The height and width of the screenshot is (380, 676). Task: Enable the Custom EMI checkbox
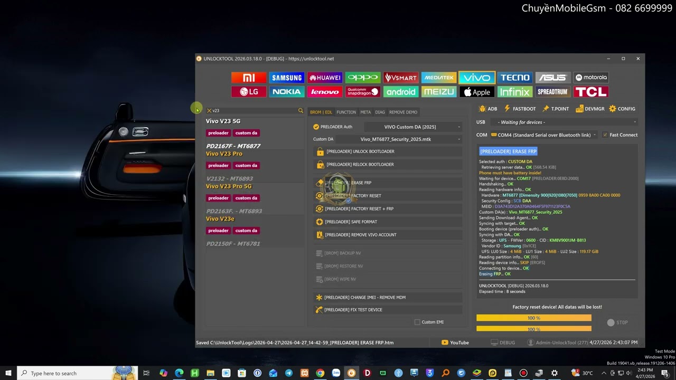pyautogui.click(x=417, y=322)
